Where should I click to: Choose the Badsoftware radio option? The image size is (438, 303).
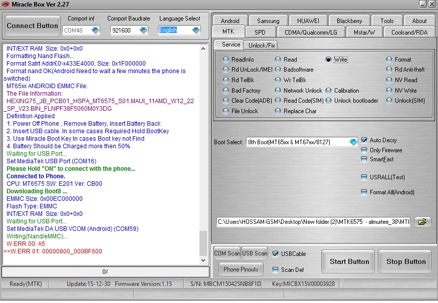[278, 70]
